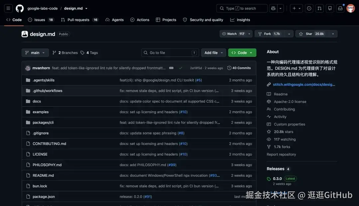The image size is (359, 206).
Task: Expand the Fork options caret
Action: [x=289, y=34]
